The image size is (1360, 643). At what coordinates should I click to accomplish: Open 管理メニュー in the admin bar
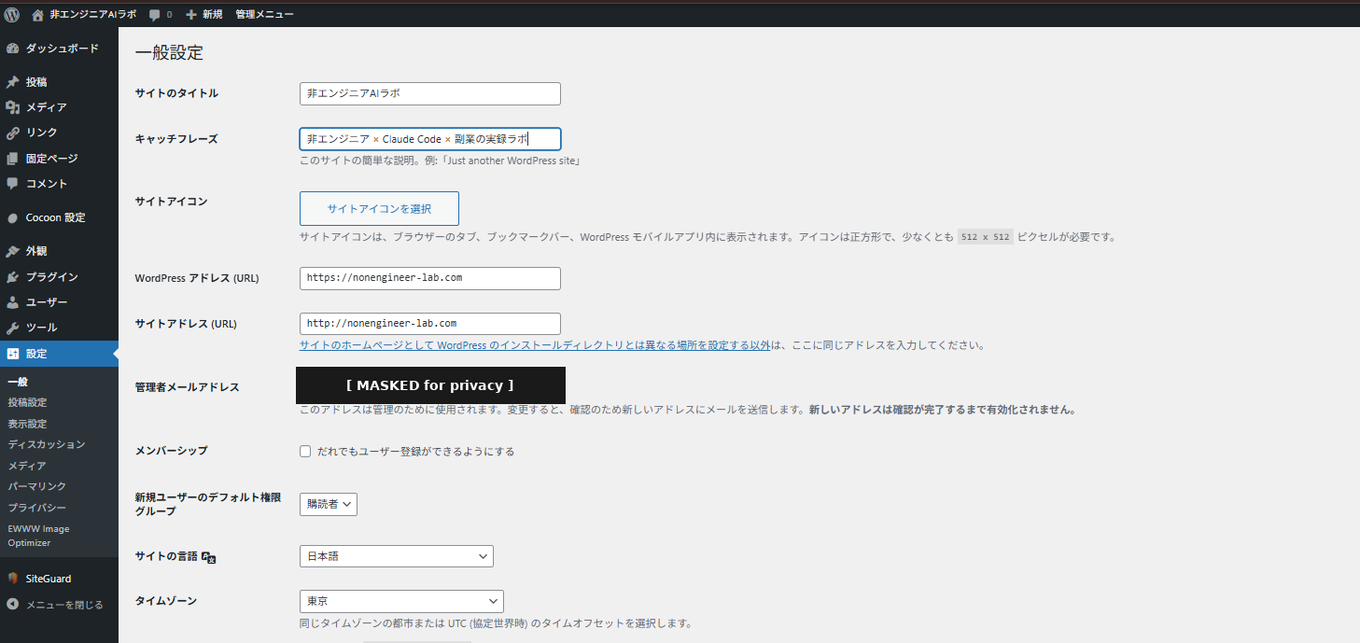264,15
